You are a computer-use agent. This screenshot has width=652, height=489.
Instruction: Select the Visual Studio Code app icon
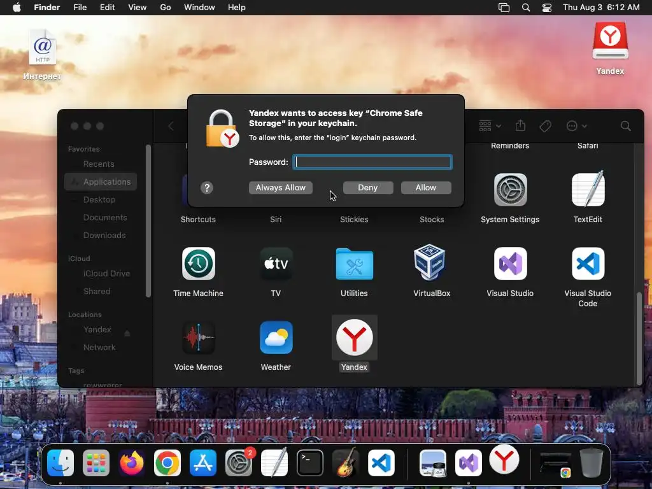click(588, 264)
